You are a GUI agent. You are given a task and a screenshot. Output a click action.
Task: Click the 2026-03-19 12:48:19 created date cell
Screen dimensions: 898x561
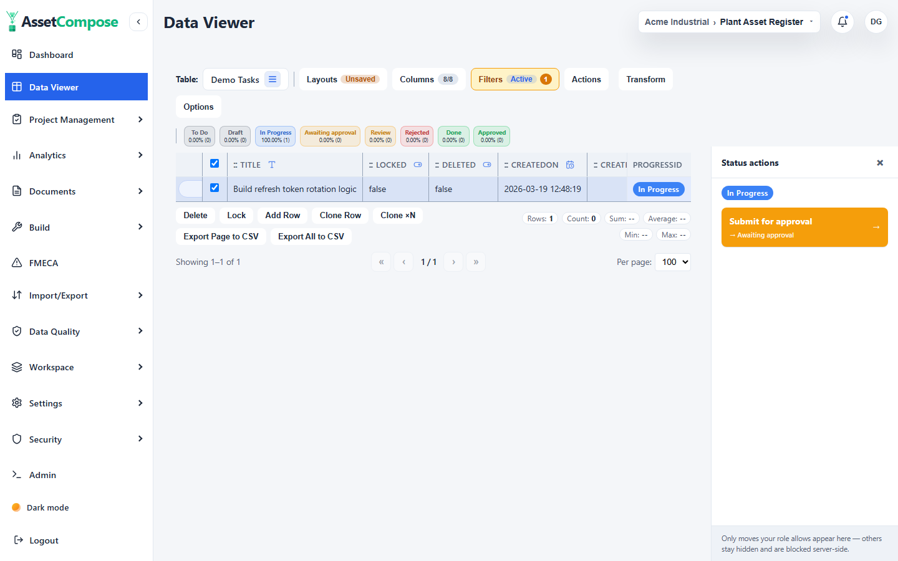(x=543, y=189)
